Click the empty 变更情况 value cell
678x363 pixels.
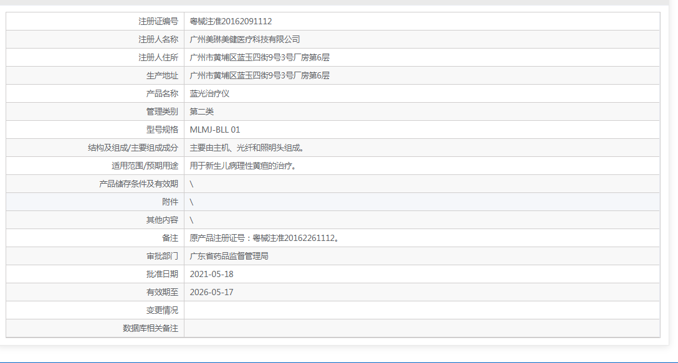point(374,310)
